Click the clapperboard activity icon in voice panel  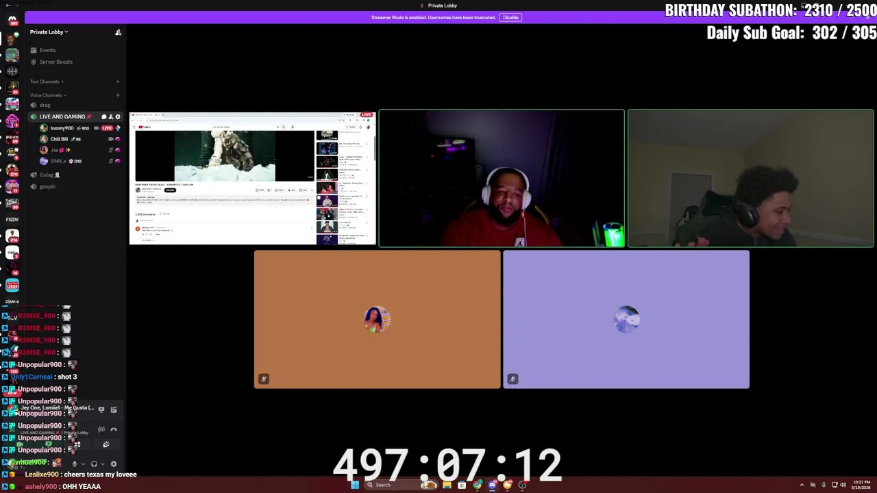pyautogui.click(x=114, y=409)
